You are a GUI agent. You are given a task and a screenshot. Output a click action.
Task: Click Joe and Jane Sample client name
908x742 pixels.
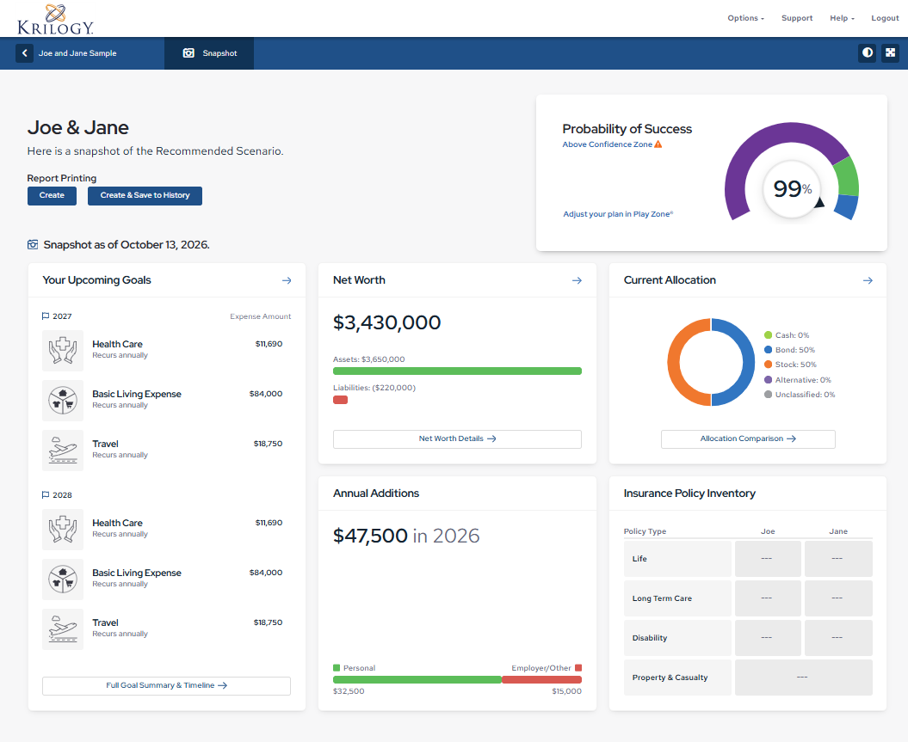pos(77,53)
